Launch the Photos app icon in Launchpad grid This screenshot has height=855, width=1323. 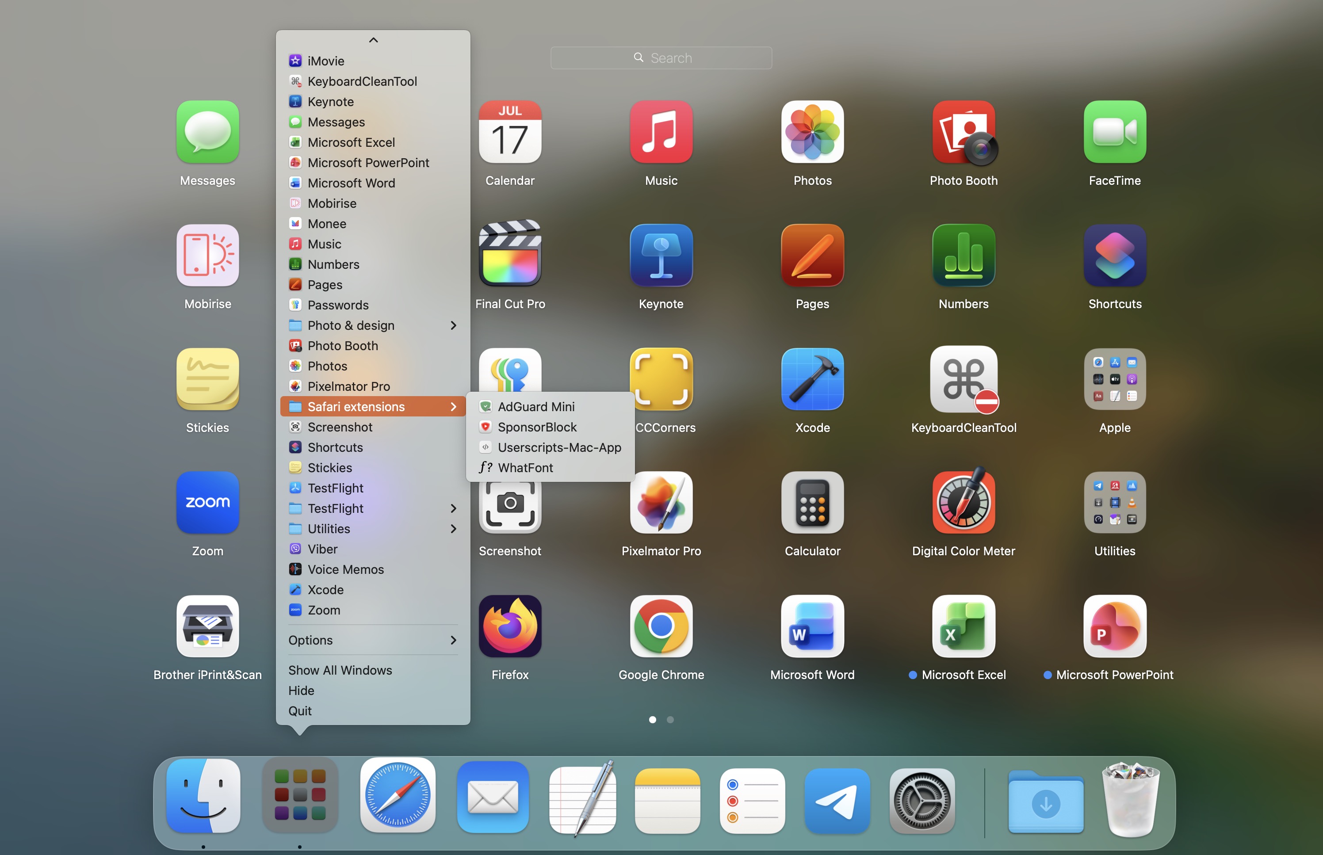[812, 132]
